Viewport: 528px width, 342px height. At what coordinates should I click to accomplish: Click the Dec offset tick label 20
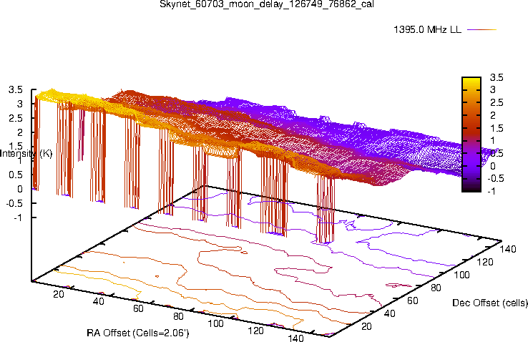(366, 326)
